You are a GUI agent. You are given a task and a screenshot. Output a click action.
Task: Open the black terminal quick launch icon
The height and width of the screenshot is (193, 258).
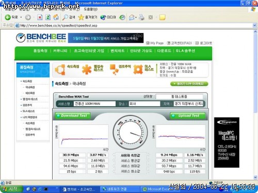click(x=46, y=189)
